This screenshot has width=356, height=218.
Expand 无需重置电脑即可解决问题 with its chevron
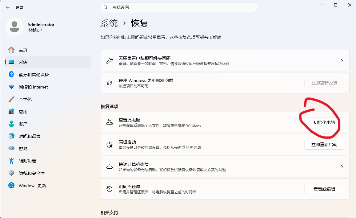(342, 61)
